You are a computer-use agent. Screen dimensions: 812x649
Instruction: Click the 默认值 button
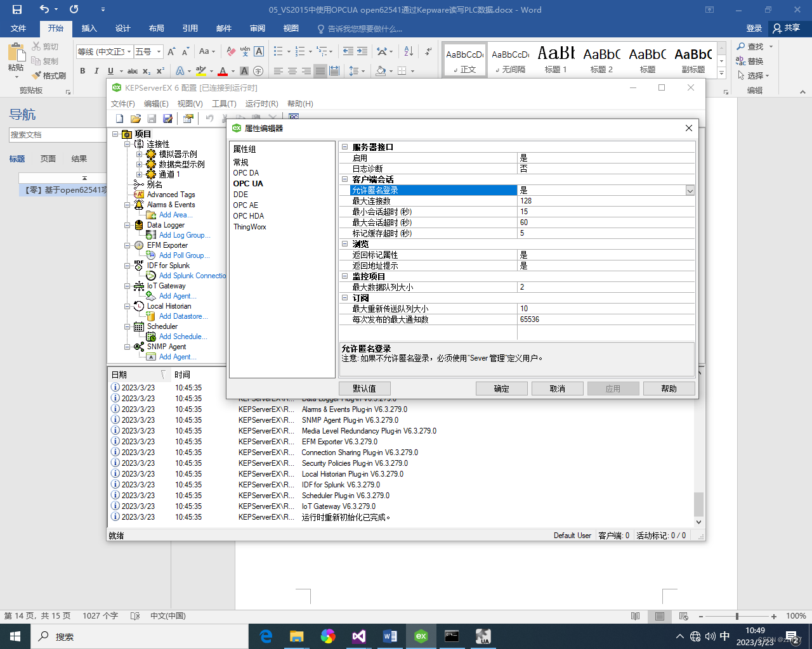(x=364, y=389)
